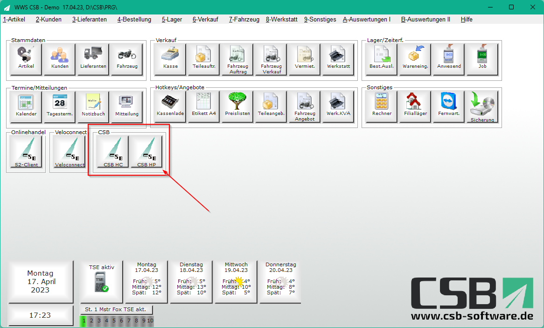The height and width of the screenshot is (328, 544).
Task: Select station number 5 in the bar
Action: click(114, 321)
